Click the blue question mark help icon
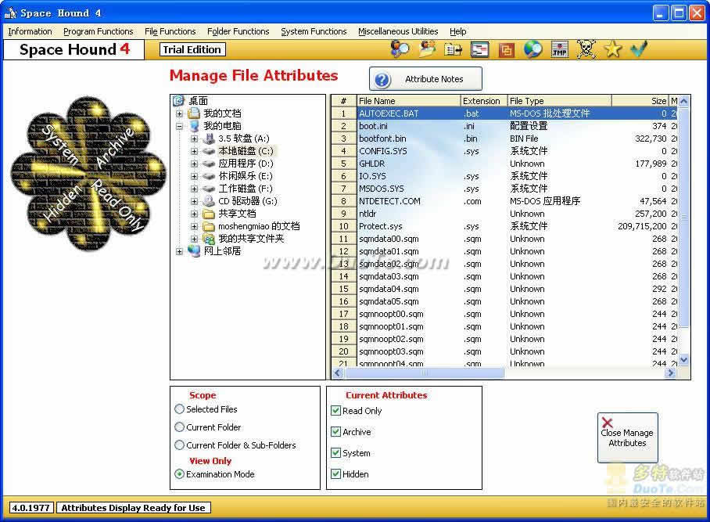The image size is (710, 522). (x=382, y=80)
